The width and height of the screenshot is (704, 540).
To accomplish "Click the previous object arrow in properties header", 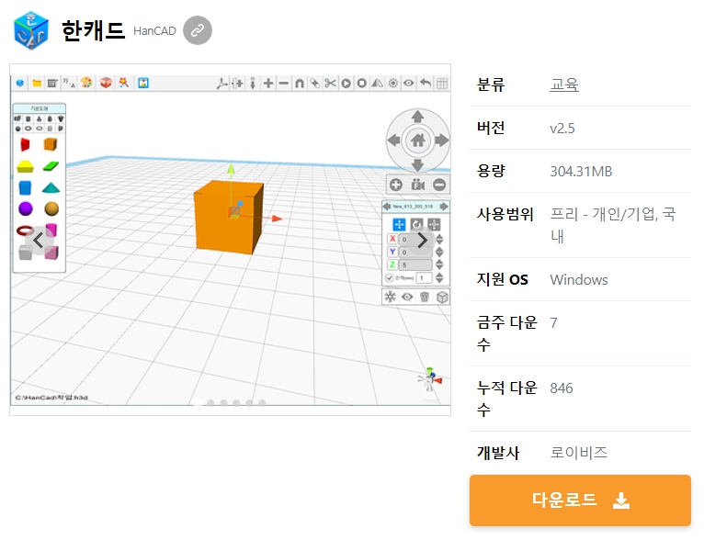I will point(386,207).
